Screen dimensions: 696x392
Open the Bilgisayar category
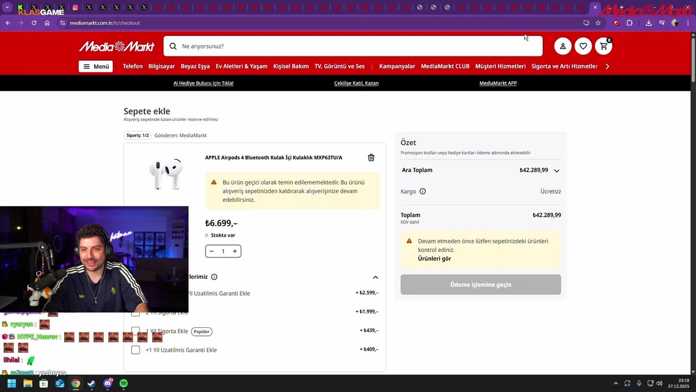pos(161,66)
